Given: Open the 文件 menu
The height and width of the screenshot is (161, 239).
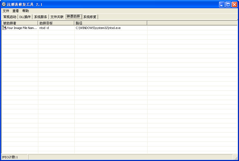Looking at the screenshot, I should [x=6, y=11].
